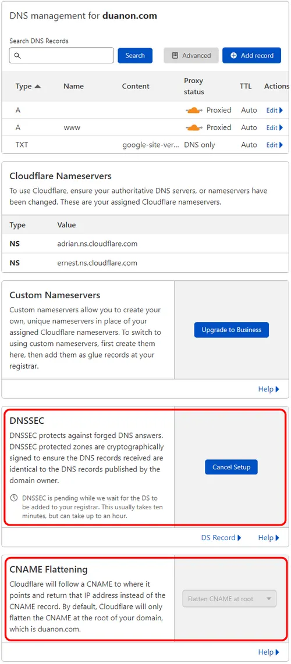The height and width of the screenshot is (664, 291).
Task: Focus the Search DNS Records field
Action: point(62,55)
